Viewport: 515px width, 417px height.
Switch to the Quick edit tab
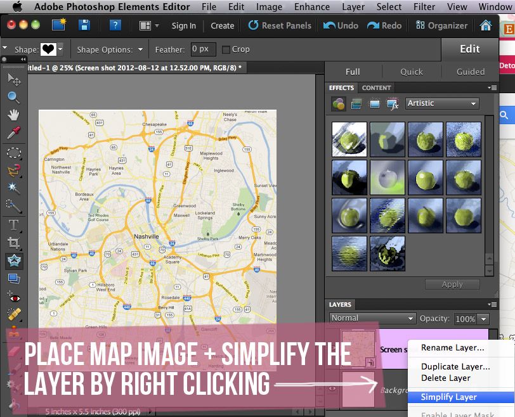pyautogui.click(x=412, y=72)
